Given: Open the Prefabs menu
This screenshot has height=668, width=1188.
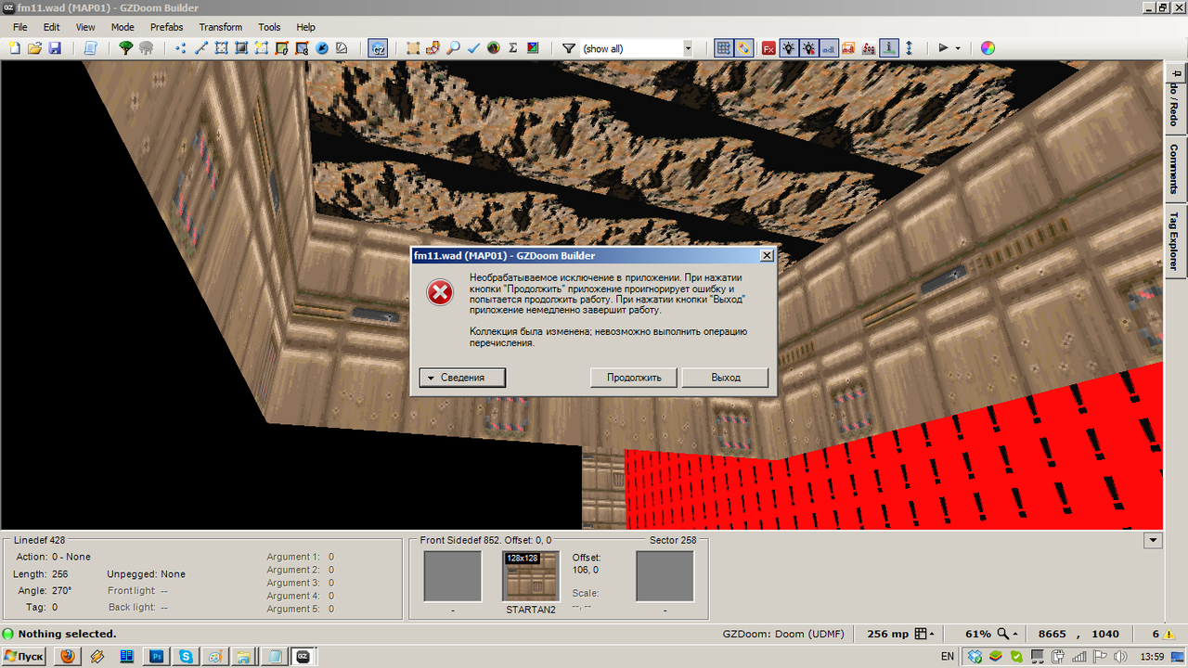Looking at the screenshot, I should coord(166,27).
